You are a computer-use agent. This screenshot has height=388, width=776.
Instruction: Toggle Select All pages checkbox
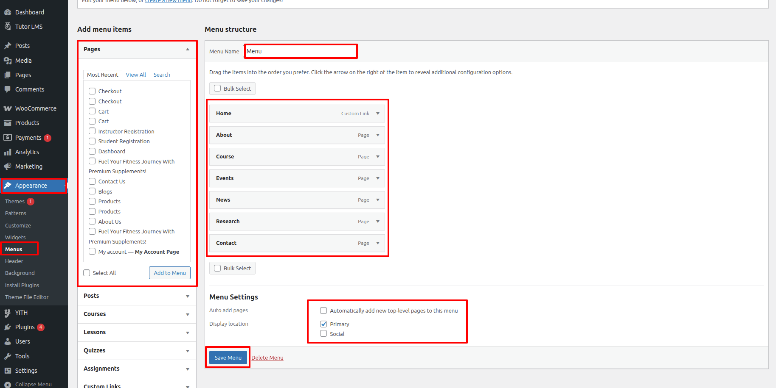click(x=87, y=273)
